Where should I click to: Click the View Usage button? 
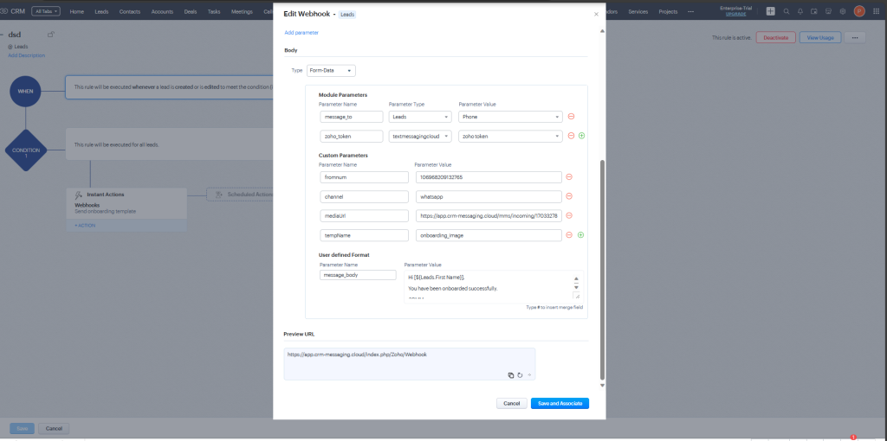820,37
